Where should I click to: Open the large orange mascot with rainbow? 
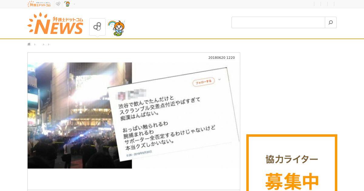[x=117, y=28]
